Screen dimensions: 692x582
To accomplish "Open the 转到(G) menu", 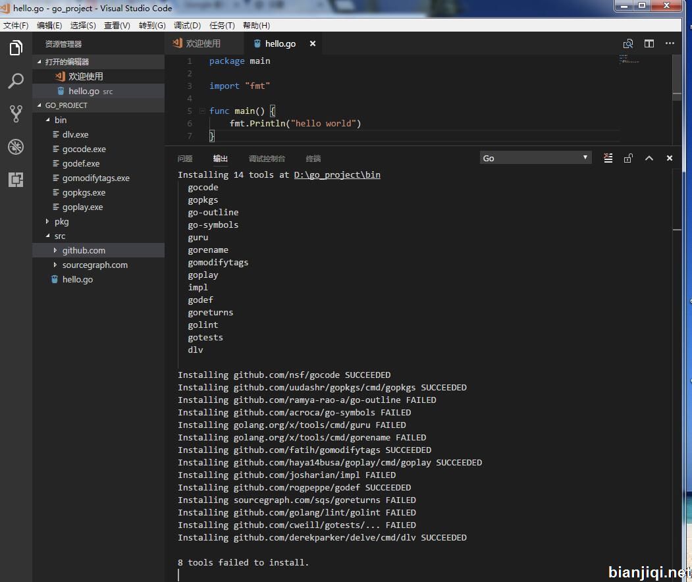I will [x=152, y=25].
